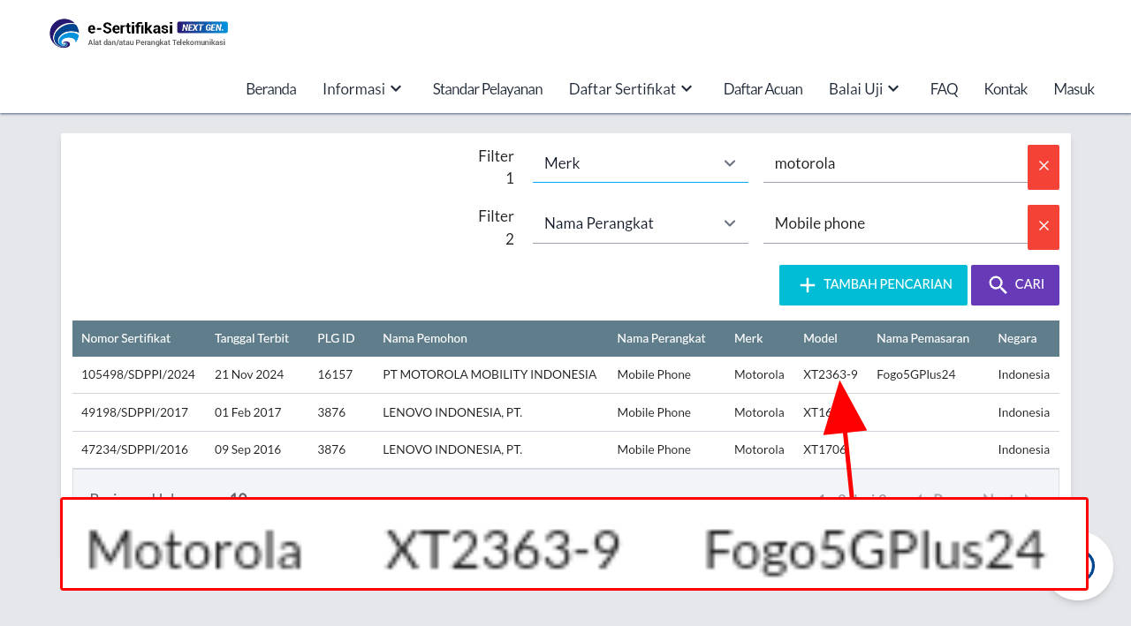Click PT MOTOROLA MOBILITY INDONESIA cell
The height and width of the screenshot is (626, 1131).
(x=490, y=374)
